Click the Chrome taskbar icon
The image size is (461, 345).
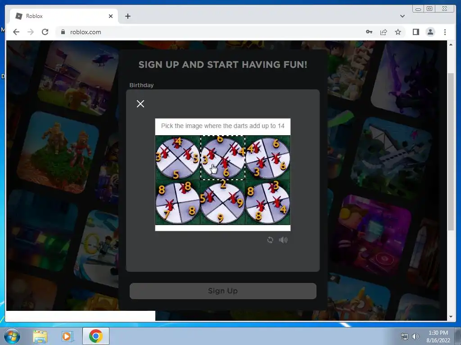coord(96,336)
